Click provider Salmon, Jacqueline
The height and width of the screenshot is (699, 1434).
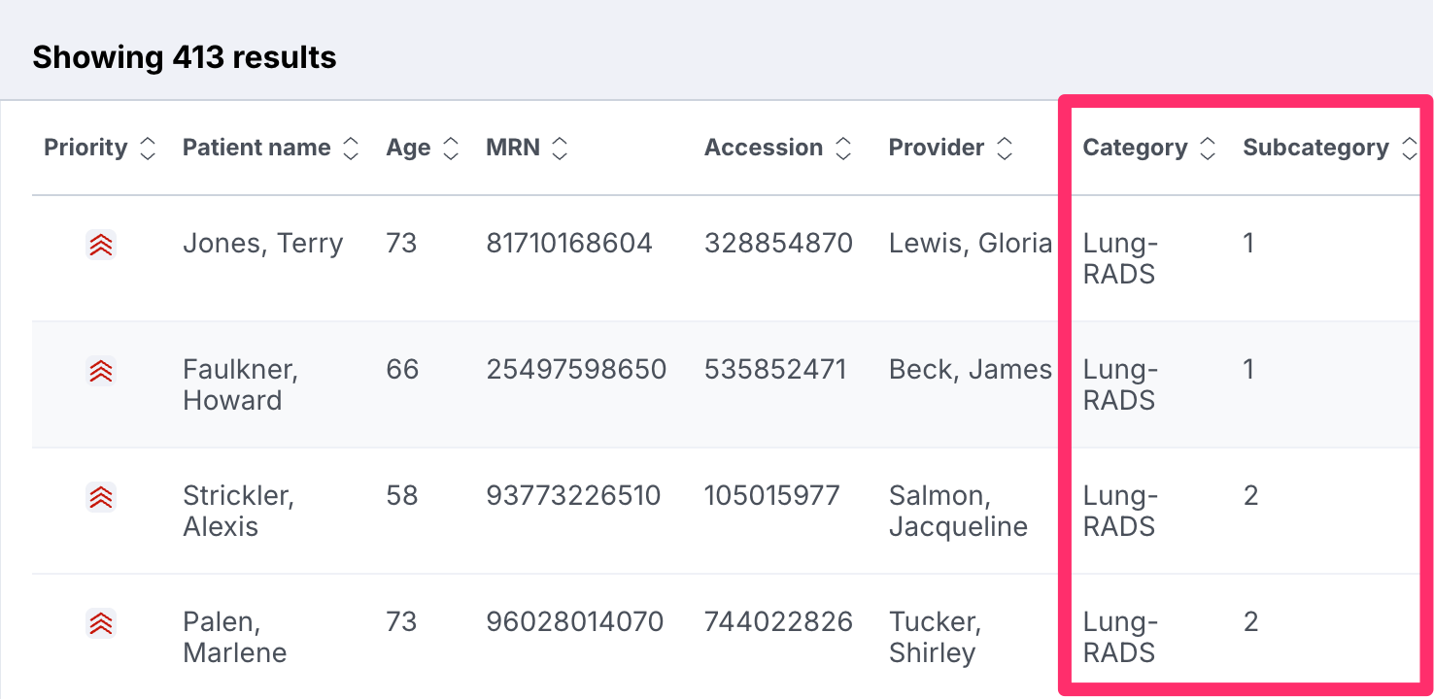pos(958,511)
